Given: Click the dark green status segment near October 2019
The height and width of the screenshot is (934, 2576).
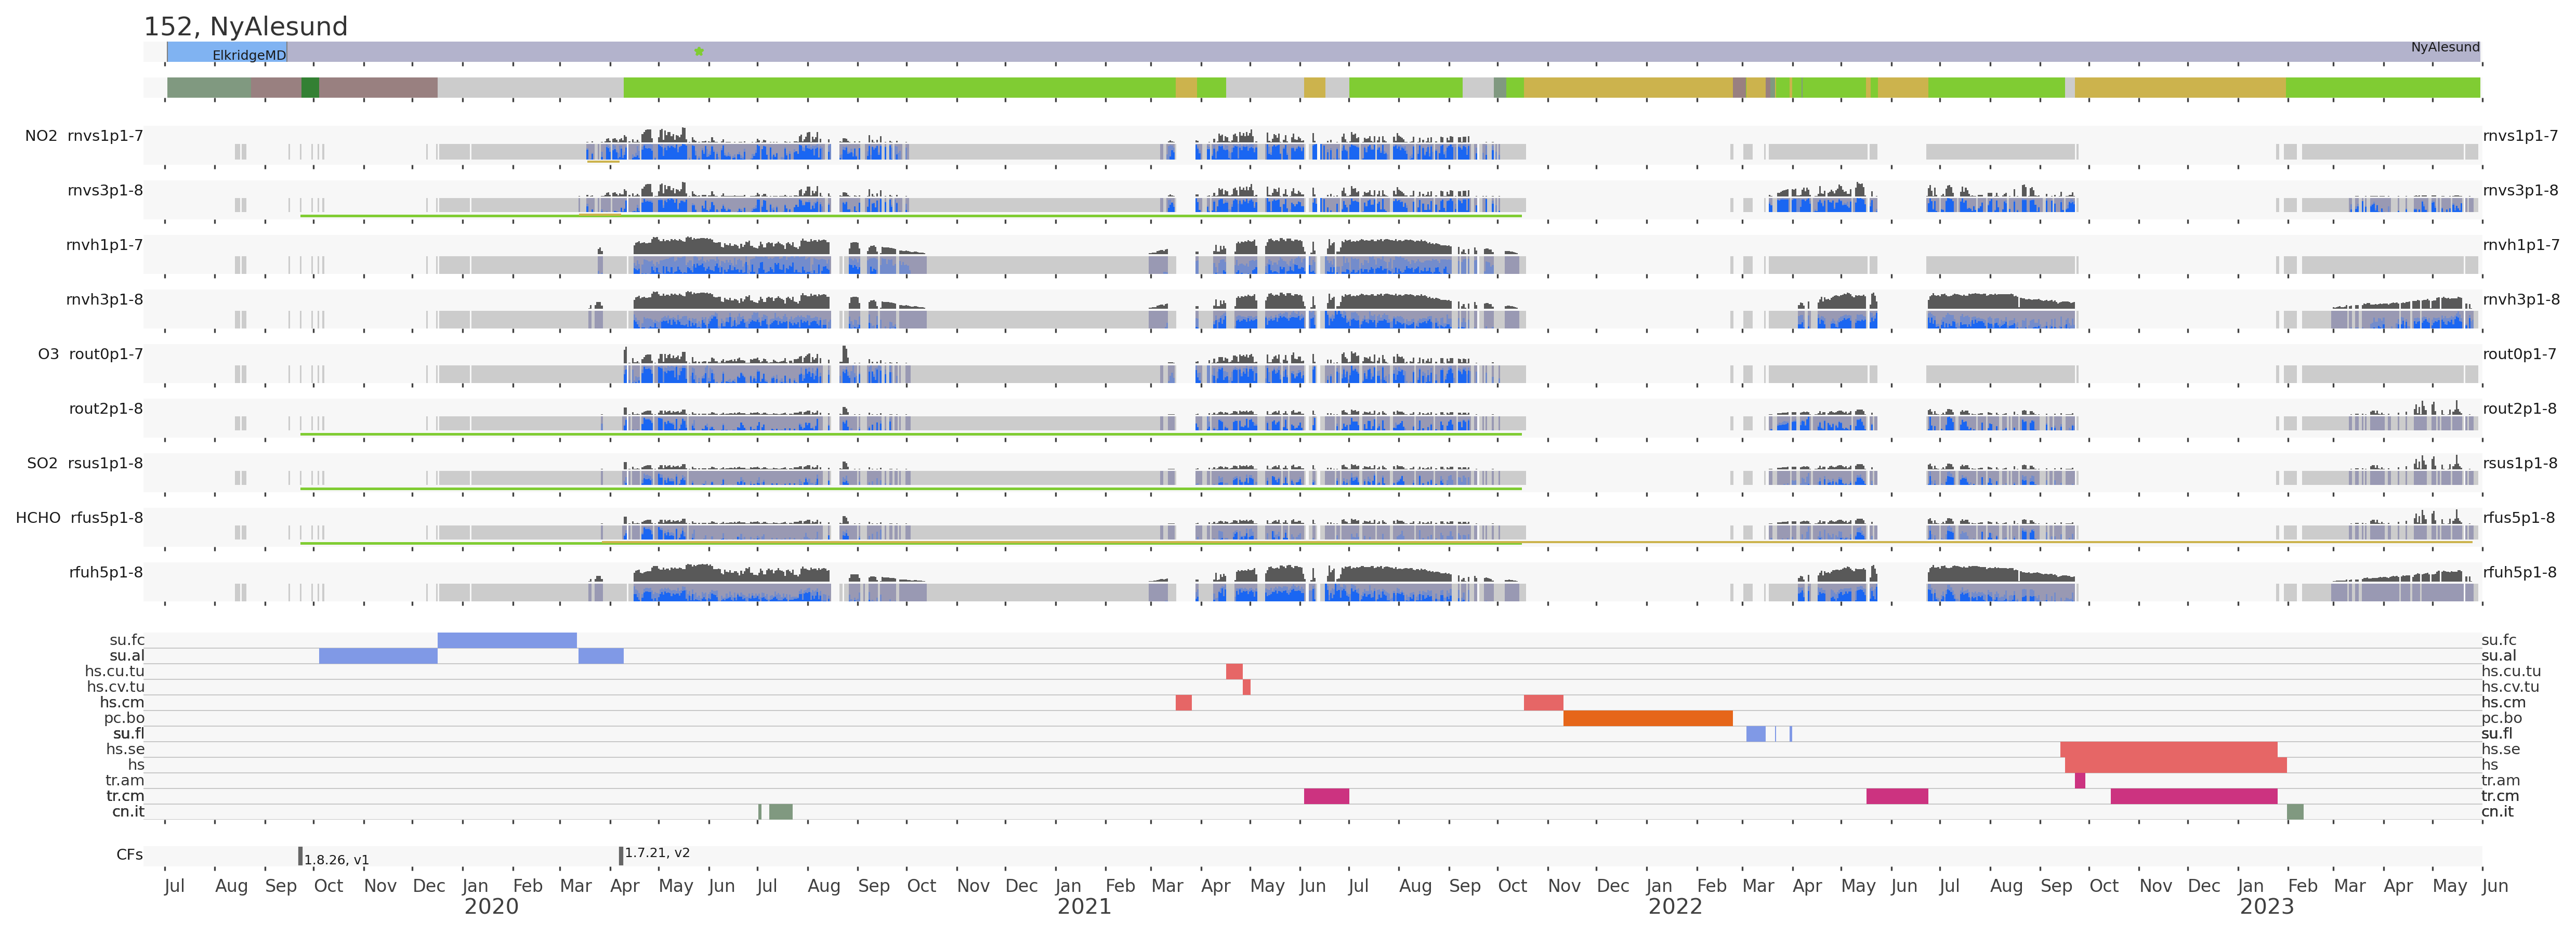Looking at the screenshot, I should 310,88.
